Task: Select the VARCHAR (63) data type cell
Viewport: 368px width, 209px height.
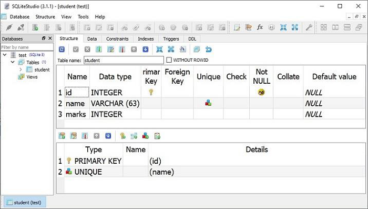Action: 115,103
